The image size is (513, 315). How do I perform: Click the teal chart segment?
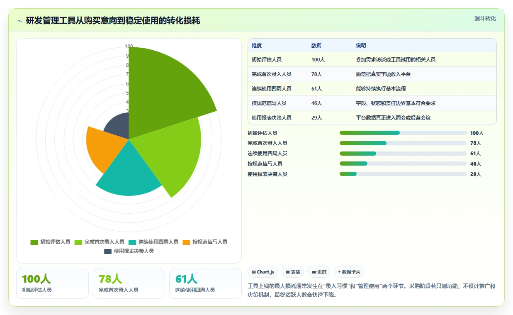[x=129, y=172]
